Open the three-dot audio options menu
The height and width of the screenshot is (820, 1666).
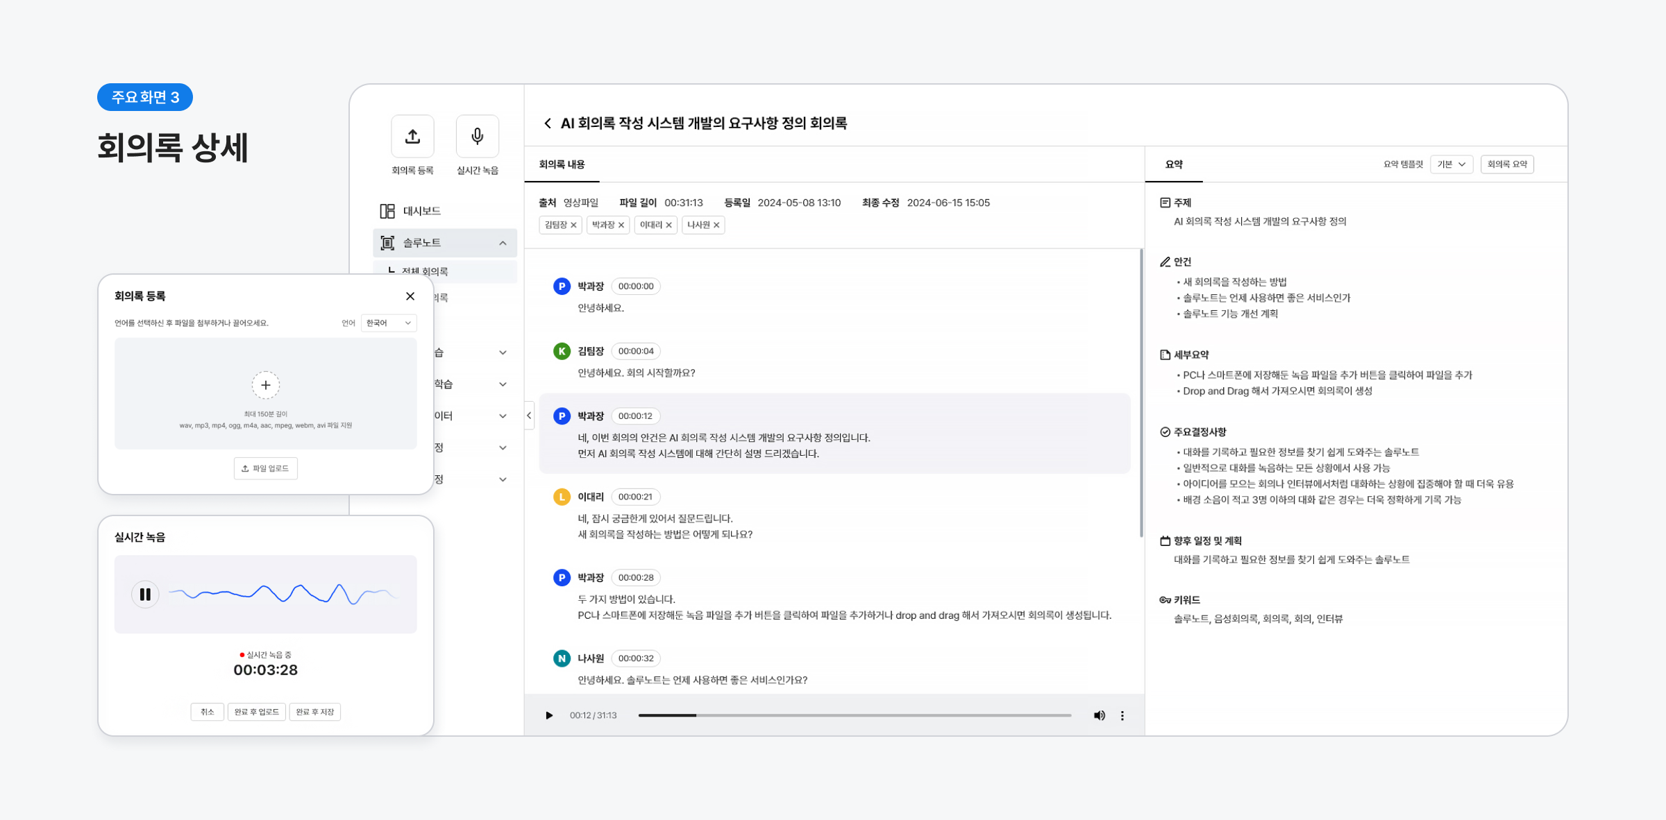[x=1122, y=715]
